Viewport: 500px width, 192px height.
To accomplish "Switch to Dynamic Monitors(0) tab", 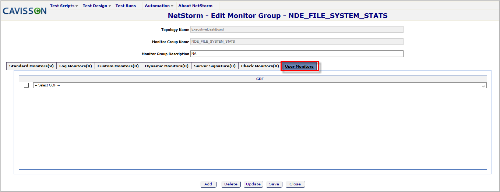I will click(166, 66).
